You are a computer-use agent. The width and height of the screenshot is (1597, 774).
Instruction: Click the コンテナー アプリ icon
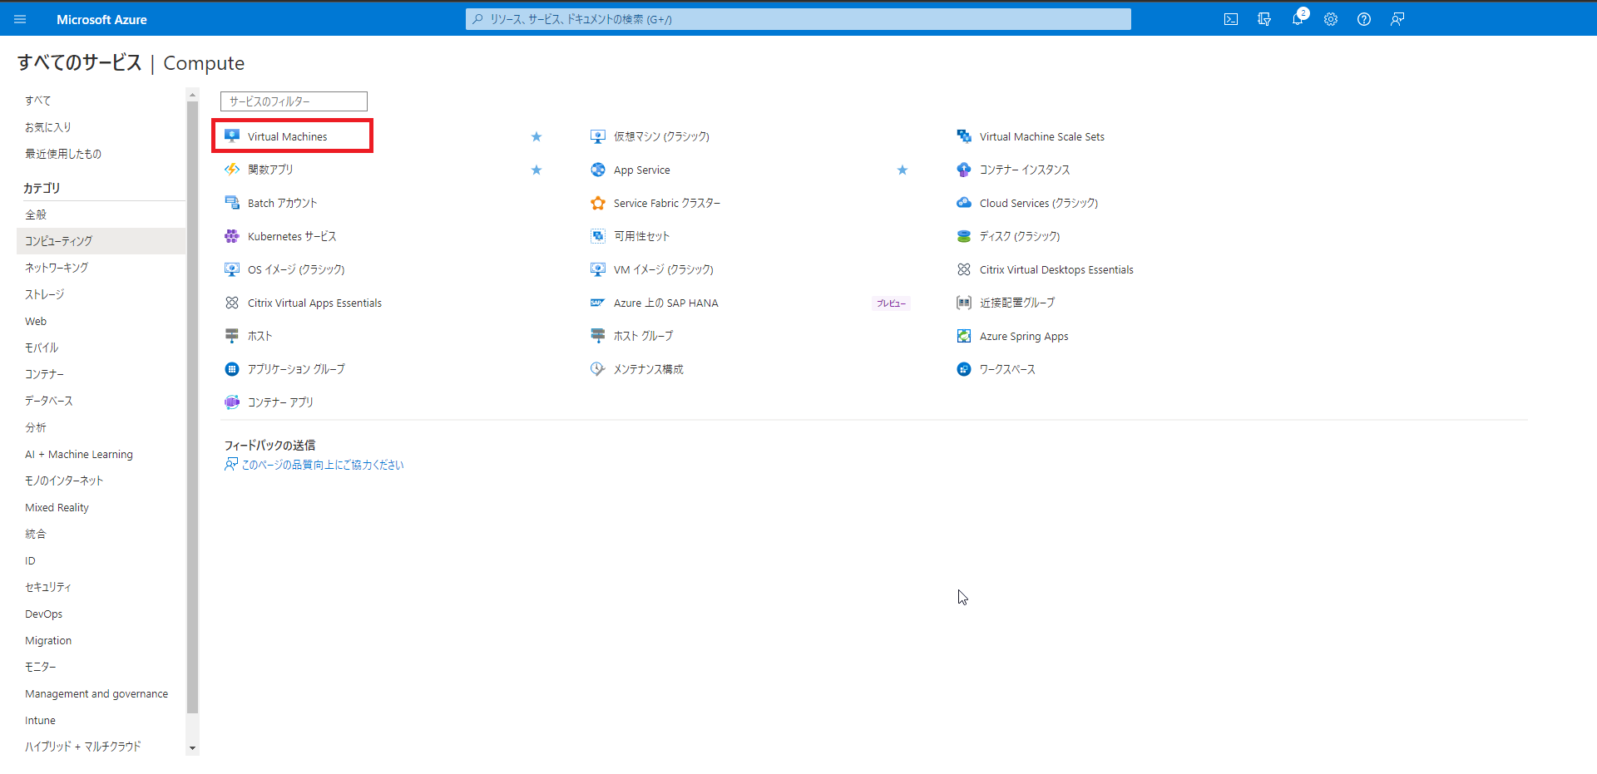coord(232,402)
